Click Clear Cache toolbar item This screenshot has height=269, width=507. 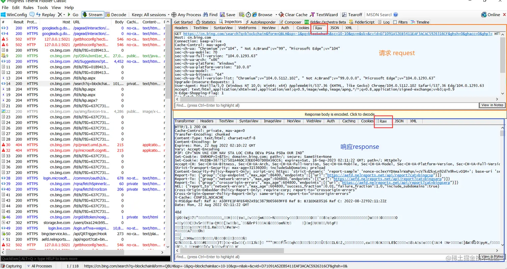(x=293, y=15)
